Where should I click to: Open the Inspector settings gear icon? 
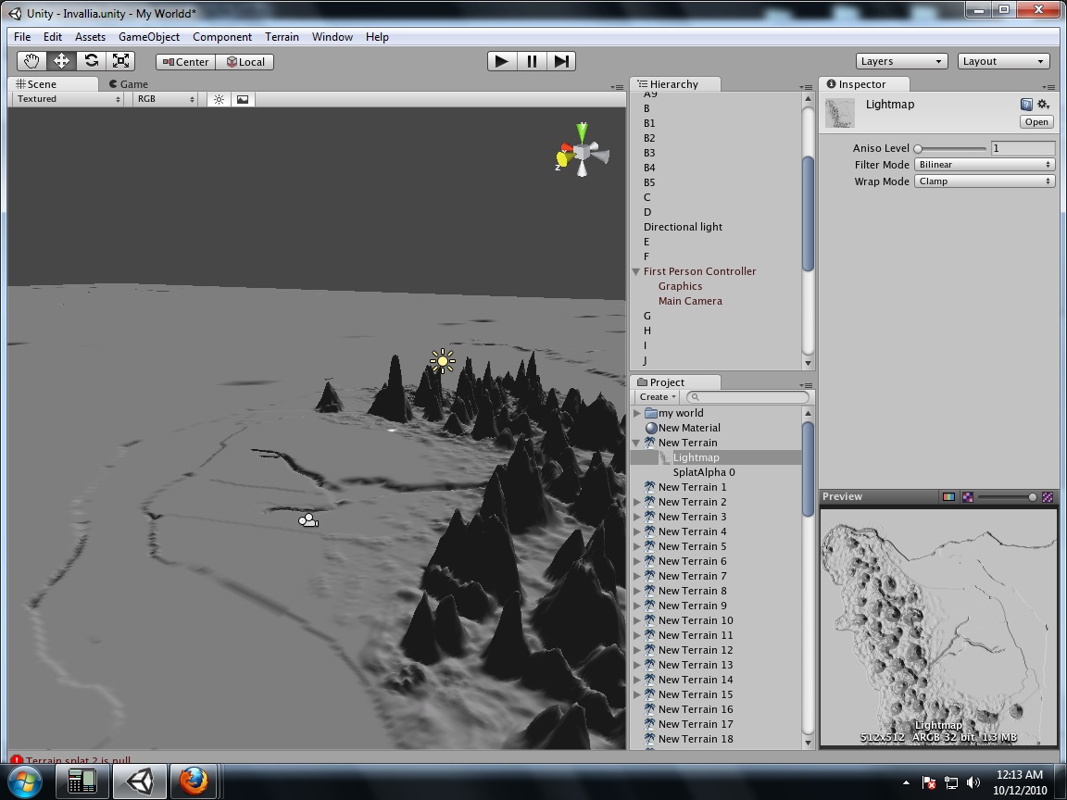point(1043,105)
